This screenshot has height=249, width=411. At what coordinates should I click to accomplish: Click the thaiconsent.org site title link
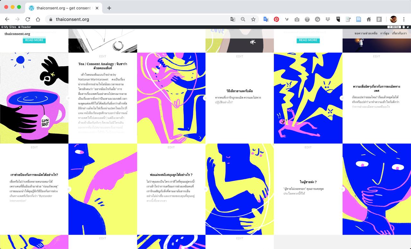(17, 34)
